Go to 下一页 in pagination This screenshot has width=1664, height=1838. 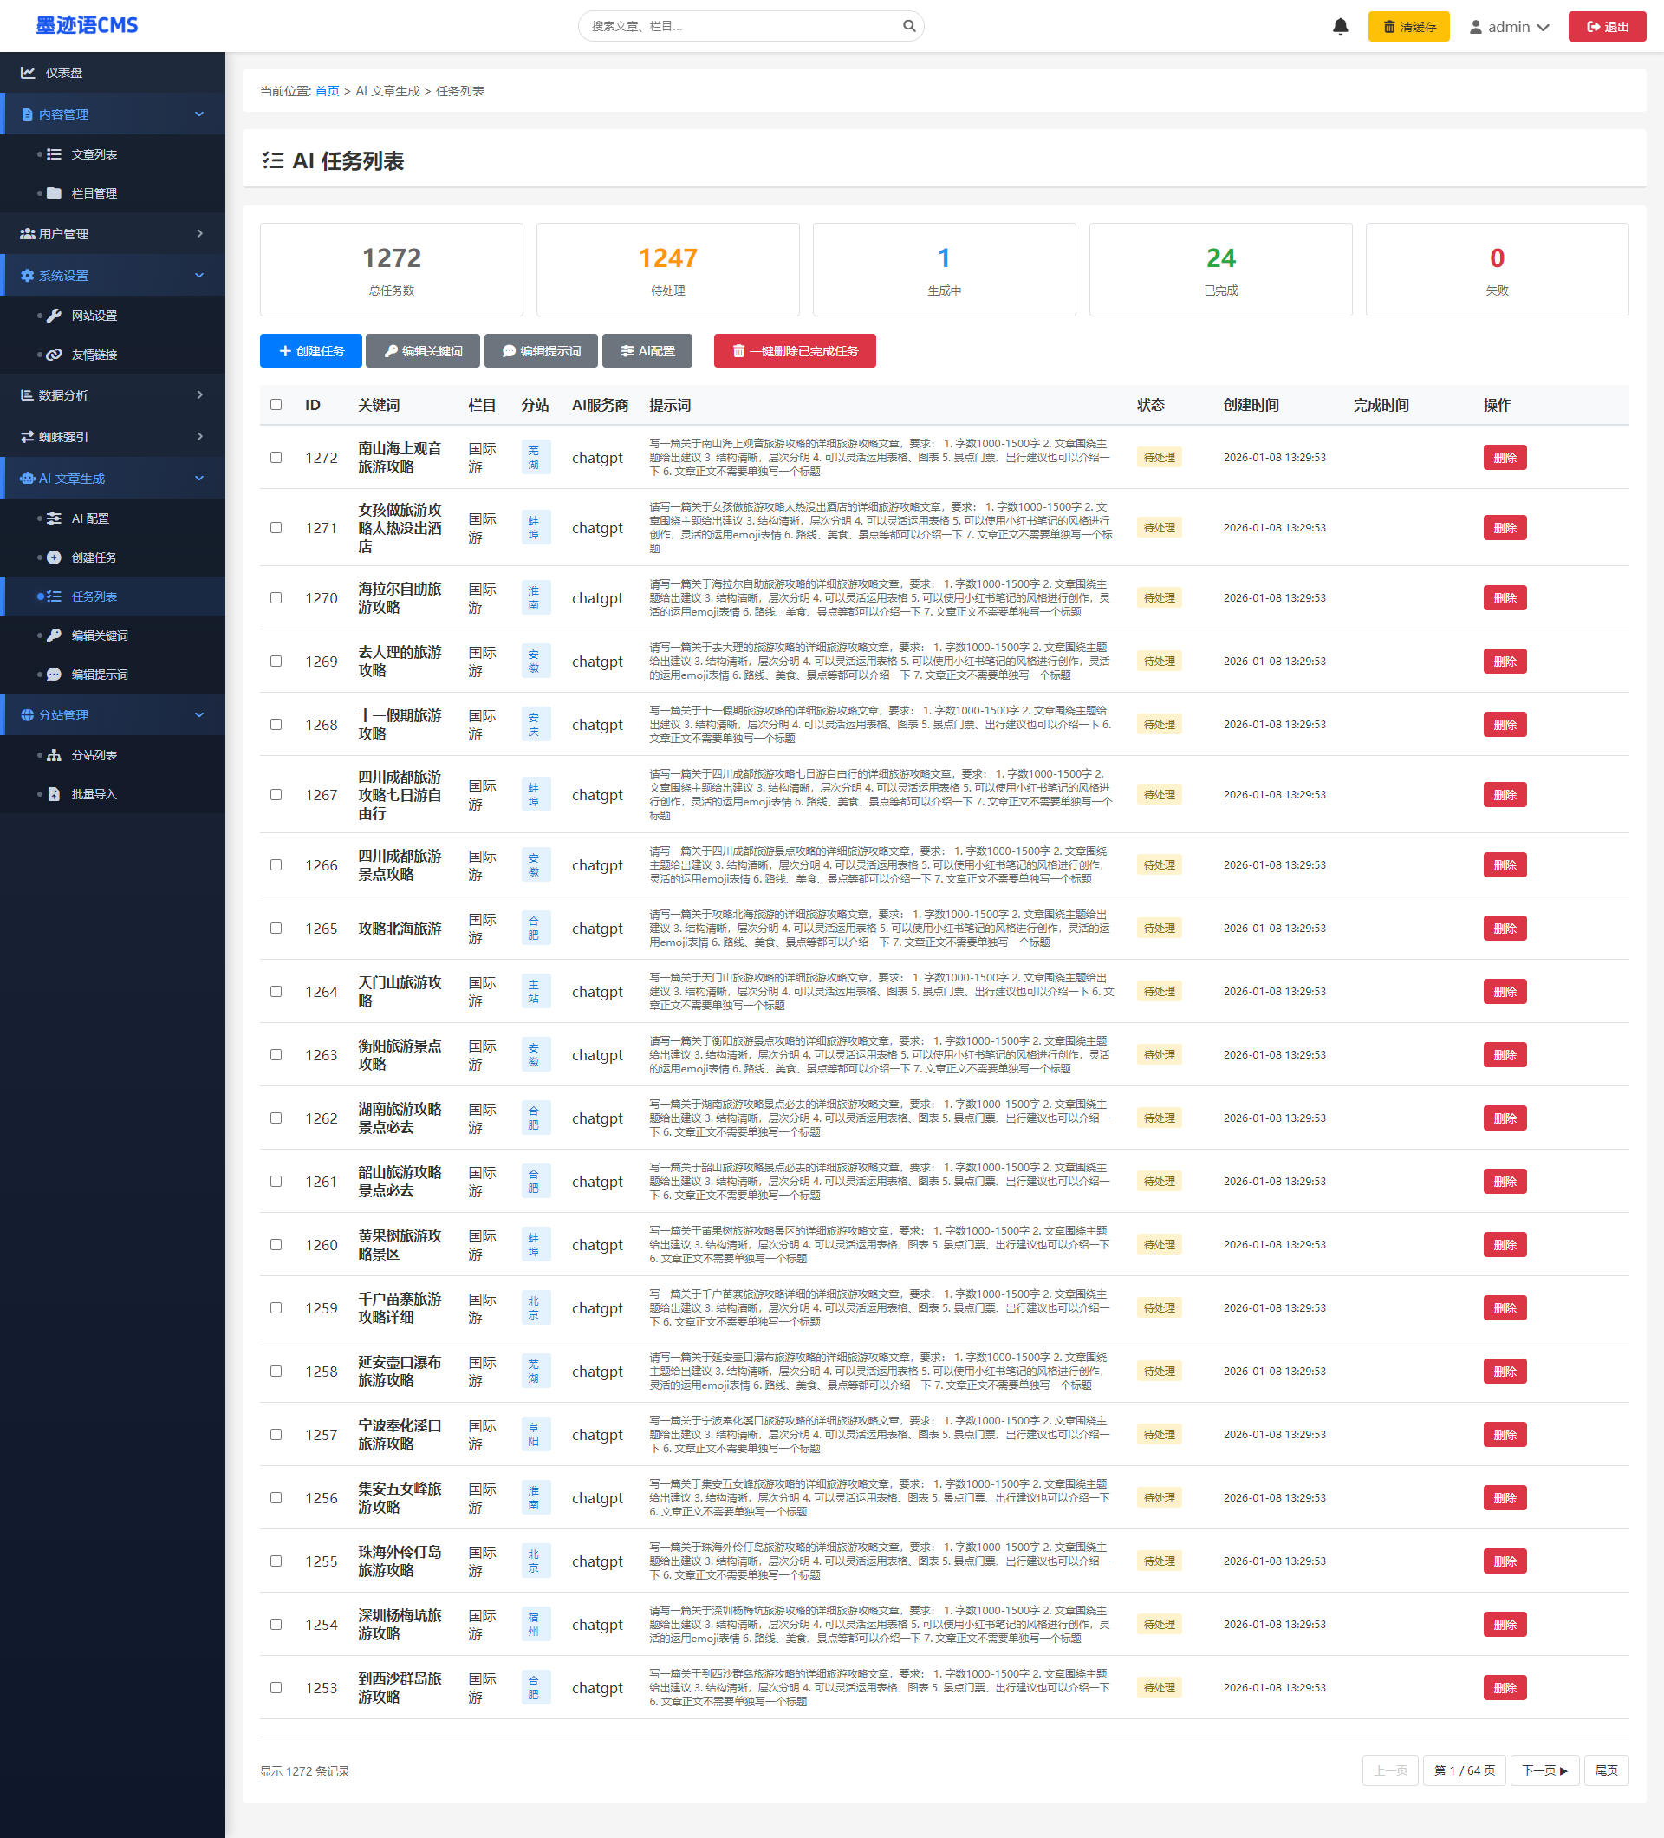pos(1544,1770)
